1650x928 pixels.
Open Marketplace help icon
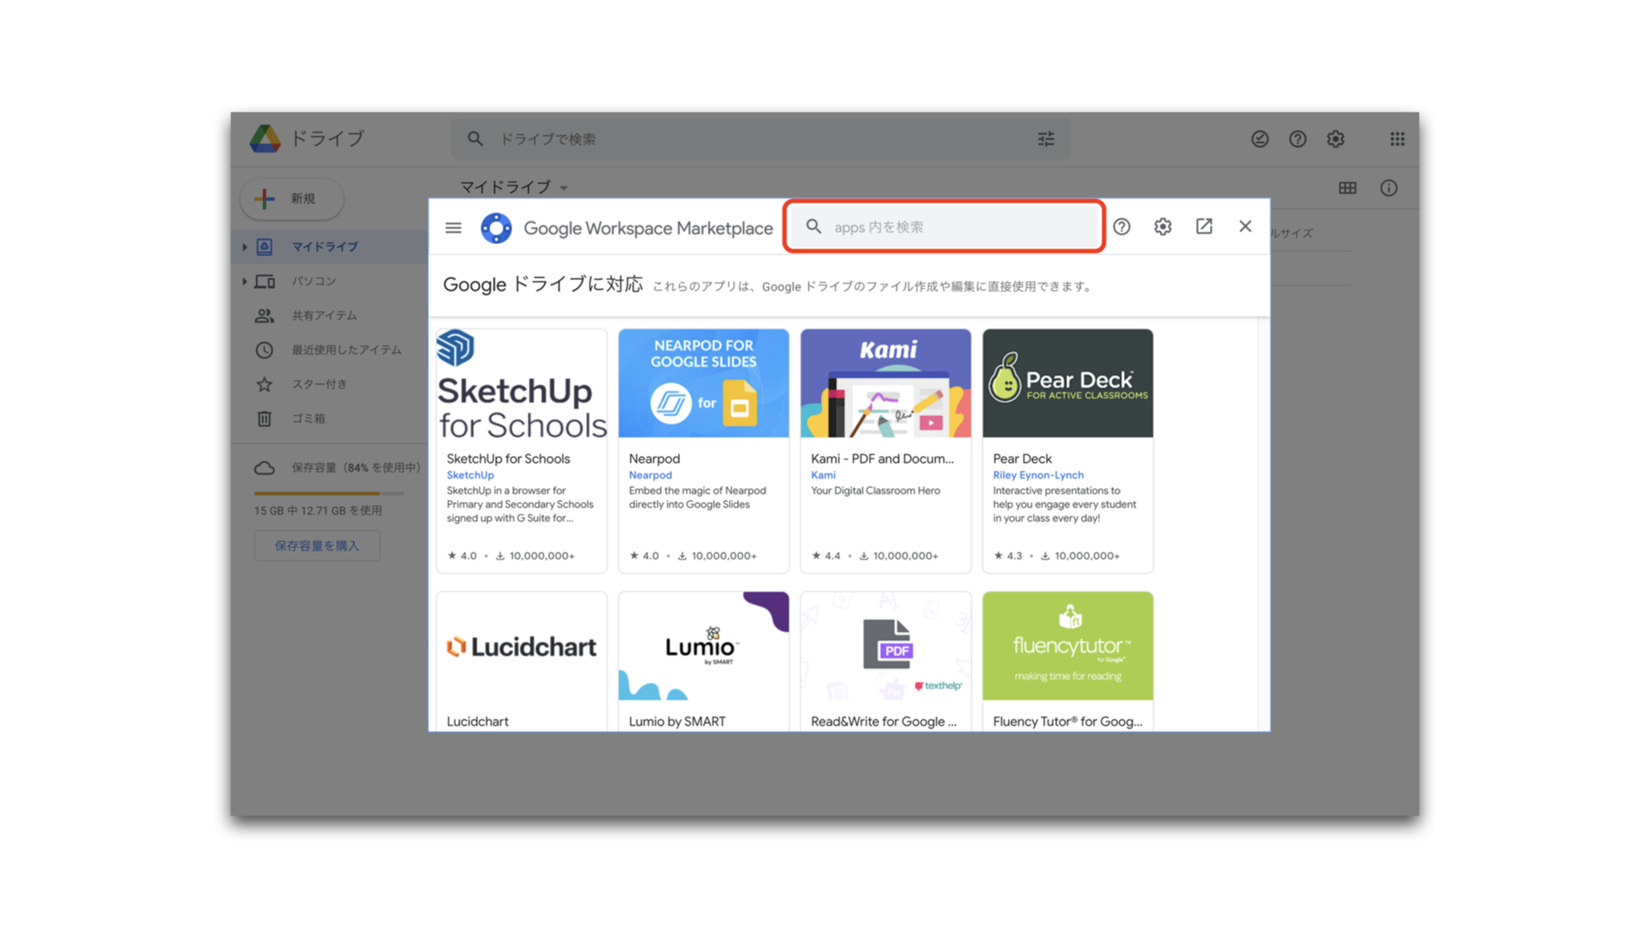pos(1121,227)
